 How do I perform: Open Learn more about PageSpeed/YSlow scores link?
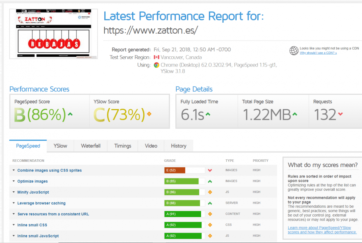click(322, 230)
